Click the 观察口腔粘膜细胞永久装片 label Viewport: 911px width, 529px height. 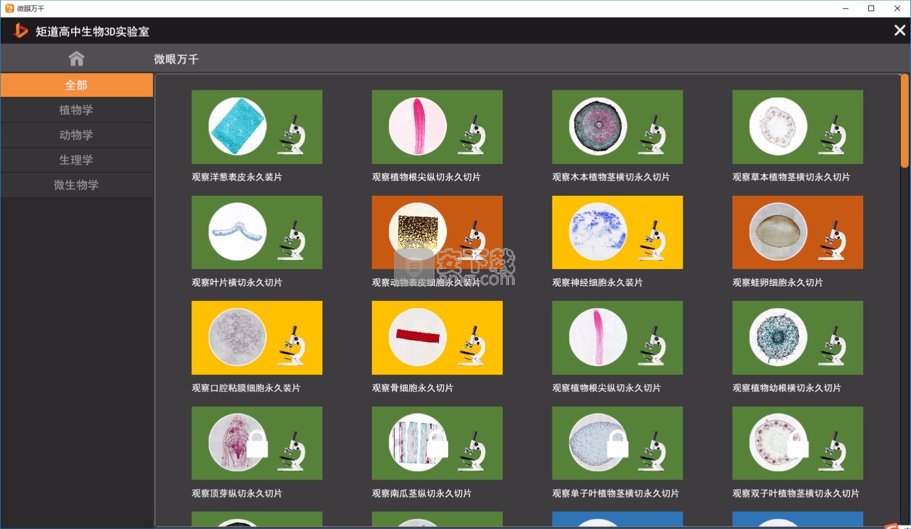246,388
